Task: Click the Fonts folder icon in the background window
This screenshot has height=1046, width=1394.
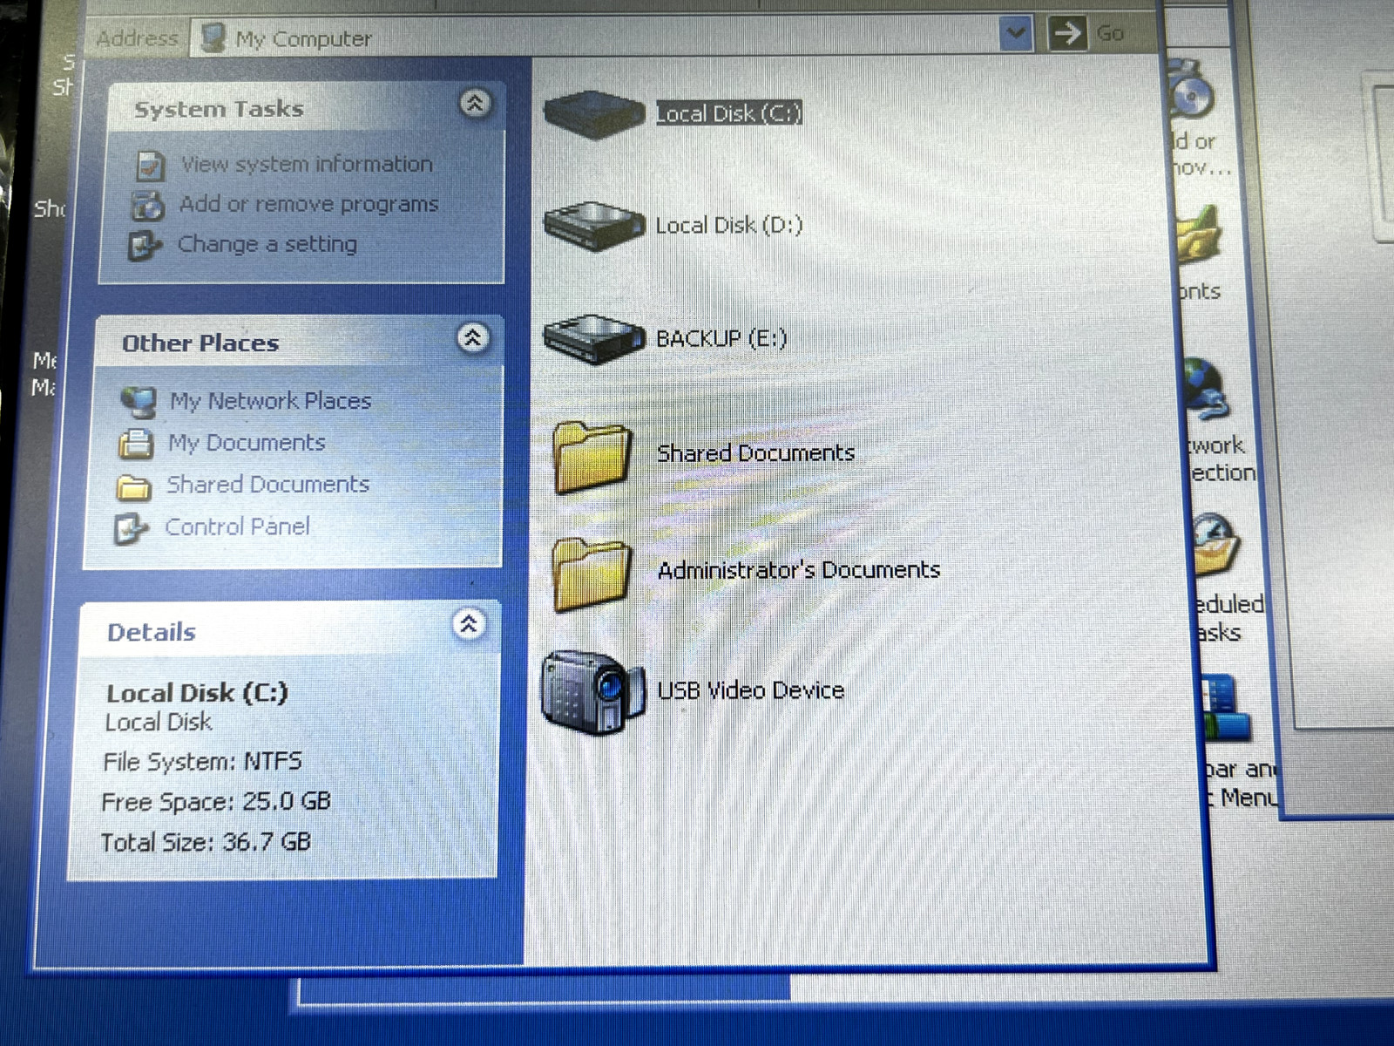Action: coord(1199,235)
